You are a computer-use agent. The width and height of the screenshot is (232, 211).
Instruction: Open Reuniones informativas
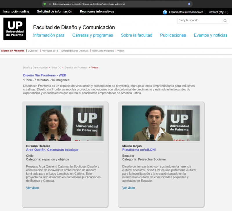click(97, 12)
